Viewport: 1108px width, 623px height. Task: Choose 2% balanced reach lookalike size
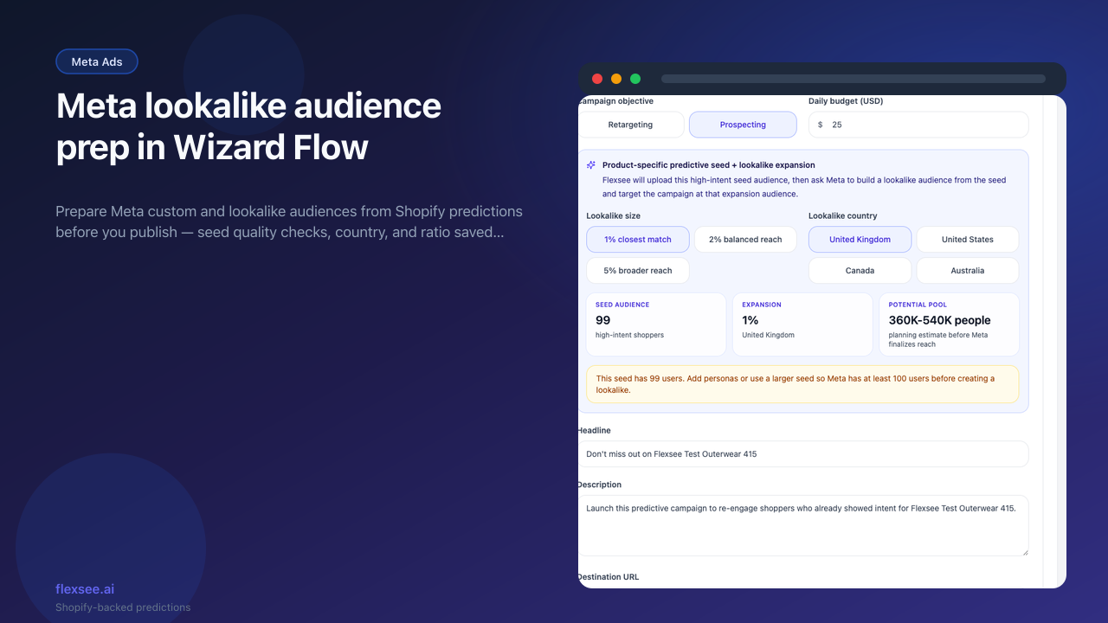click(x=745, y=240)
